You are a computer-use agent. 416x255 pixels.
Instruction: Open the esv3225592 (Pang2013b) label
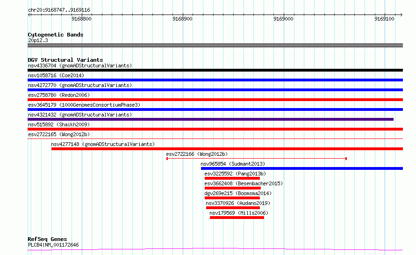[235, 174]
